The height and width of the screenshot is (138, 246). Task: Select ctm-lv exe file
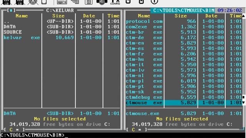184,70
